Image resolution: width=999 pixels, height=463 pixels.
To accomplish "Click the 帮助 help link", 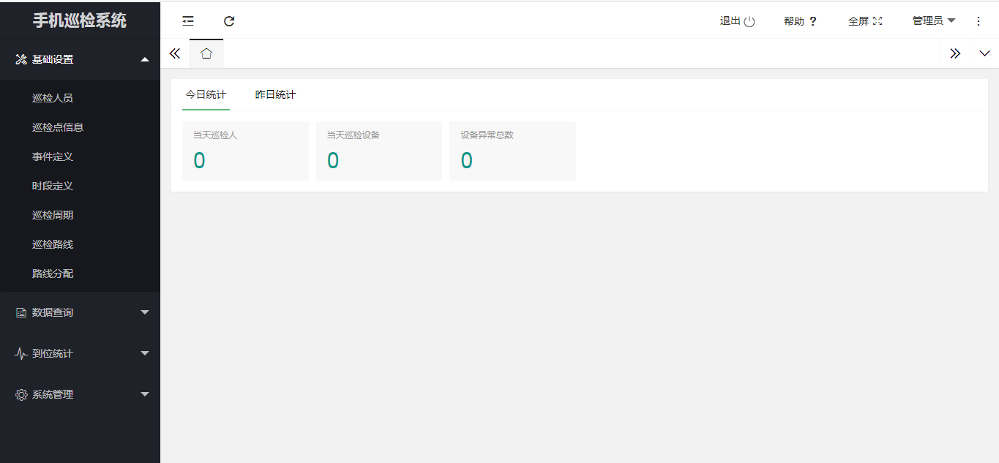I will pos(794,21).
